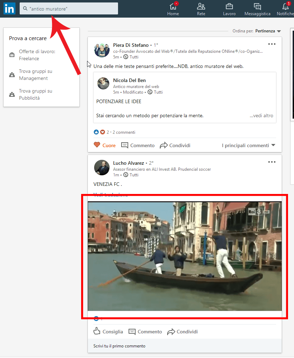
Task: Open the Messaggistica messaging icon
Action: pos(257,6)
